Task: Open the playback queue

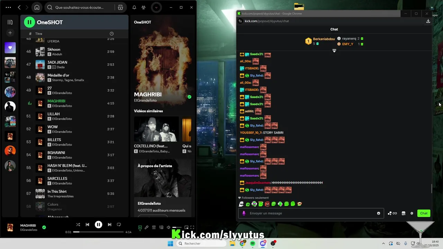Action: 154,227
